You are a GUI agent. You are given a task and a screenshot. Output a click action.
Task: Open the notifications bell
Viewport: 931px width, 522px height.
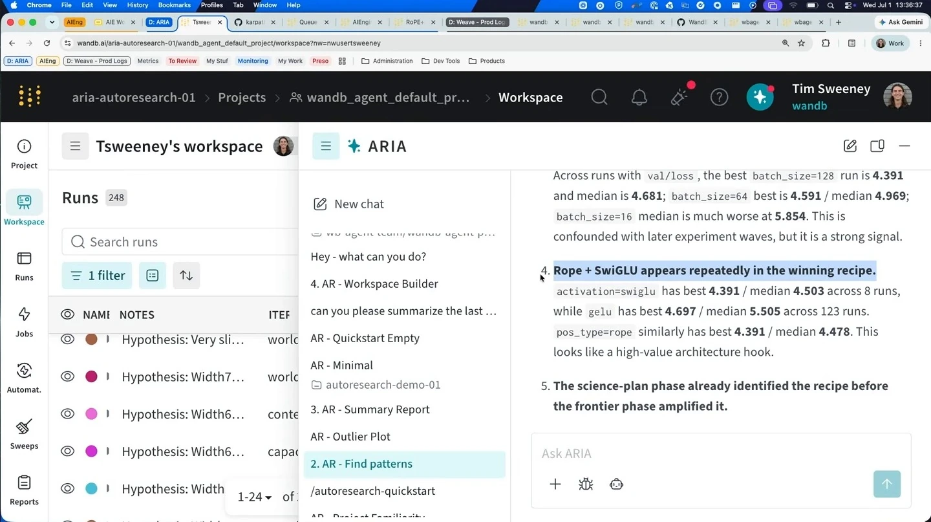(639, 97)
